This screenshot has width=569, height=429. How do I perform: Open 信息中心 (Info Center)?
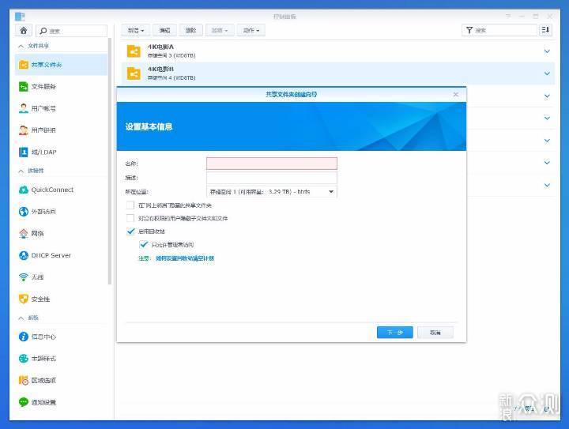tap(43, 337)
